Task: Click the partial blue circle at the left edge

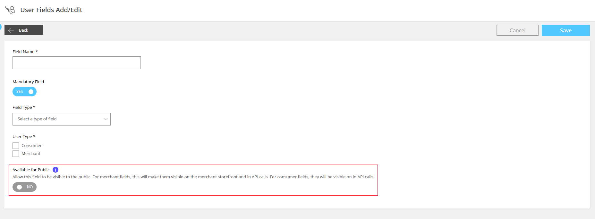Action: coord(1,27)
